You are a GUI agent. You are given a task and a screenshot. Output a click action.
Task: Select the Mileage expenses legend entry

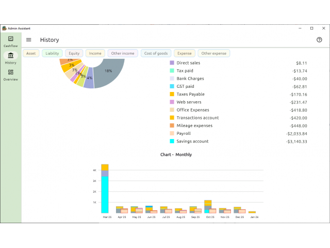(x=194, y=126)
